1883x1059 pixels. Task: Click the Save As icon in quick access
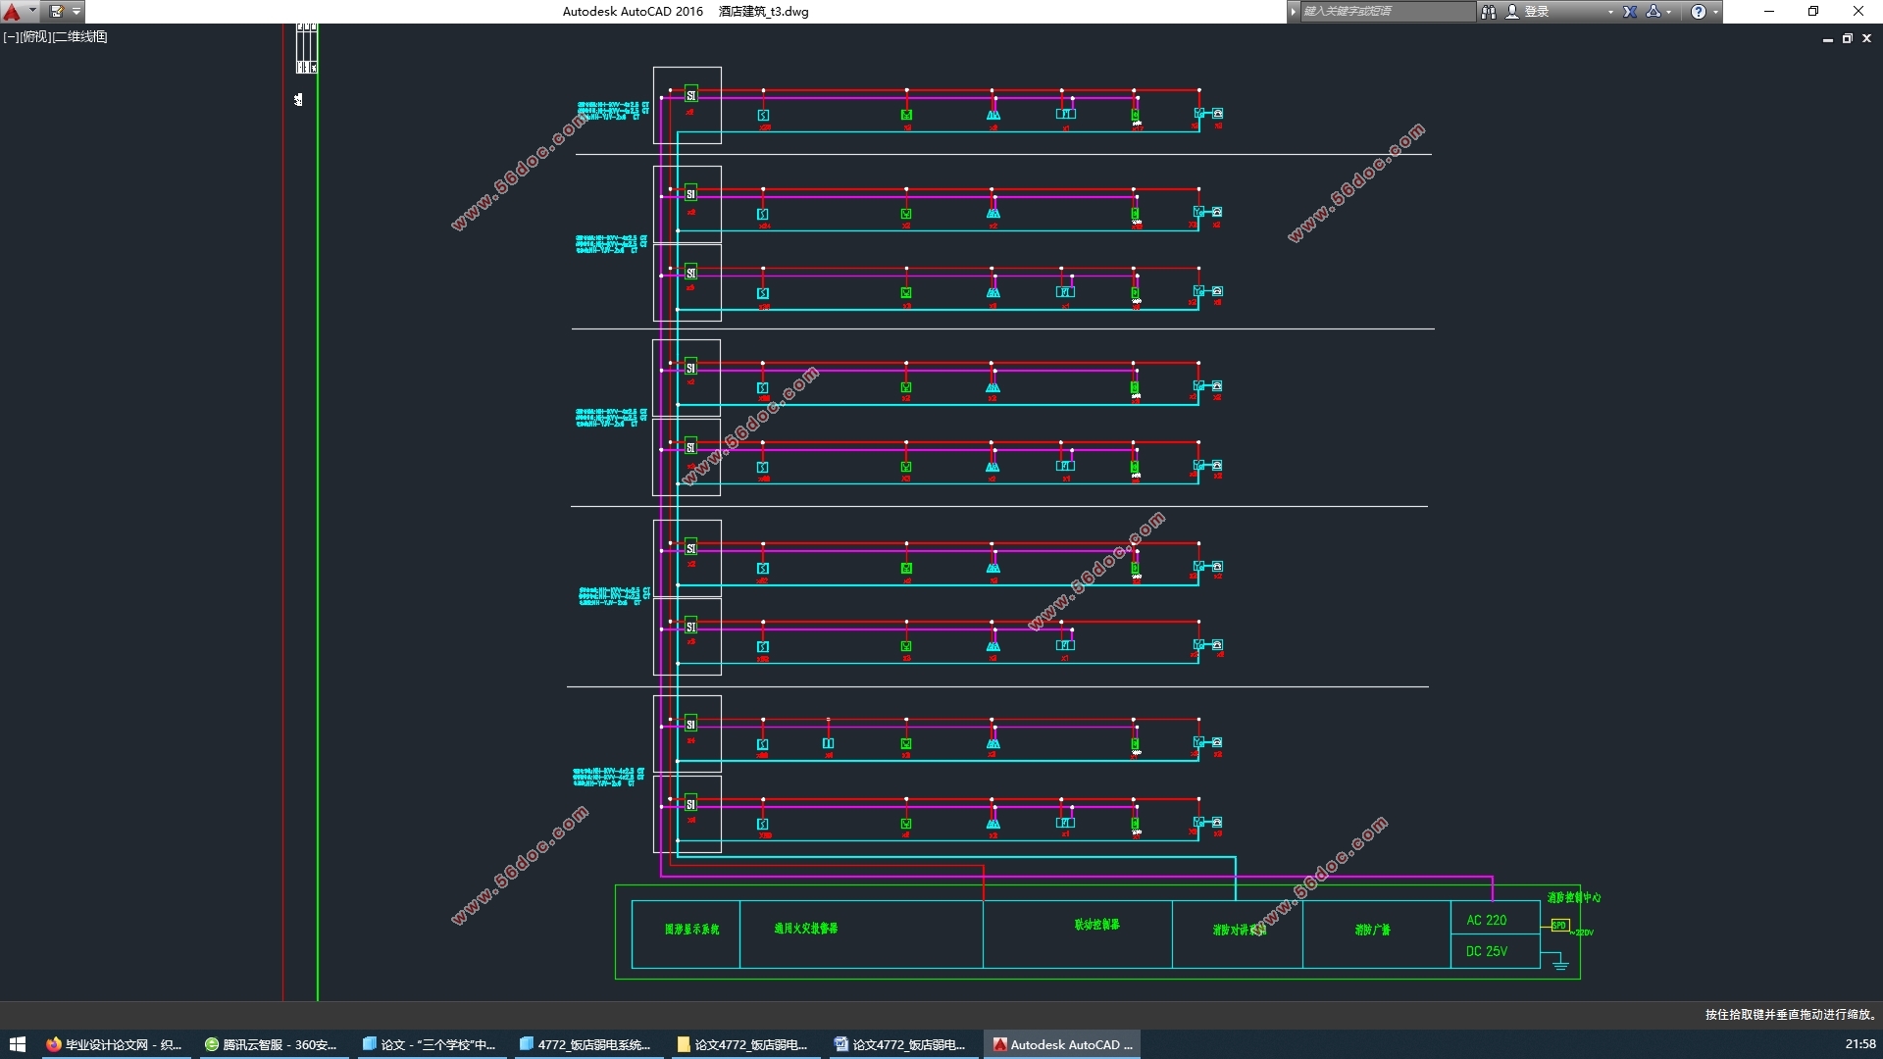point(57,12)
